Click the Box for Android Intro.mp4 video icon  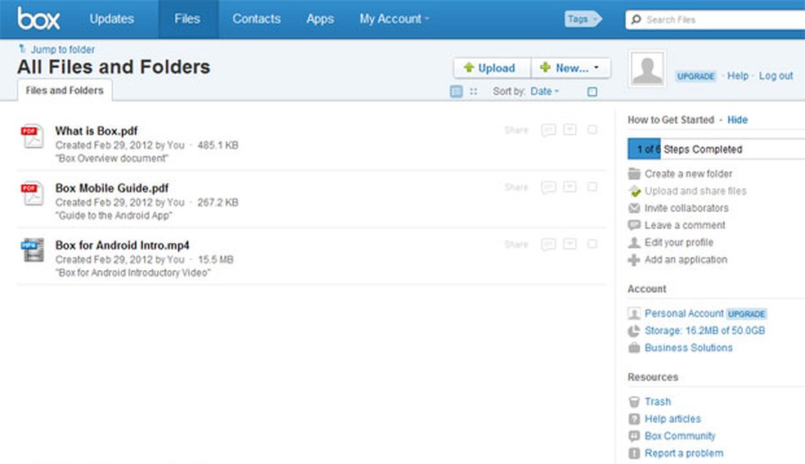(33, 250)
